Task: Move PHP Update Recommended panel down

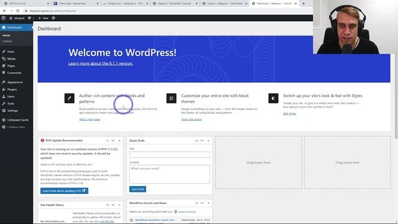Action: pyautogui.click(x=113, y=141)
